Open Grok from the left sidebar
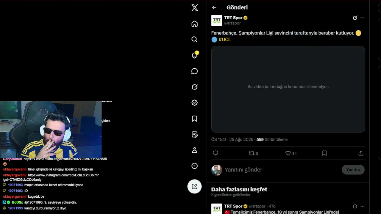The height and width of the screenshot is (214, 381). click(195, 87)
